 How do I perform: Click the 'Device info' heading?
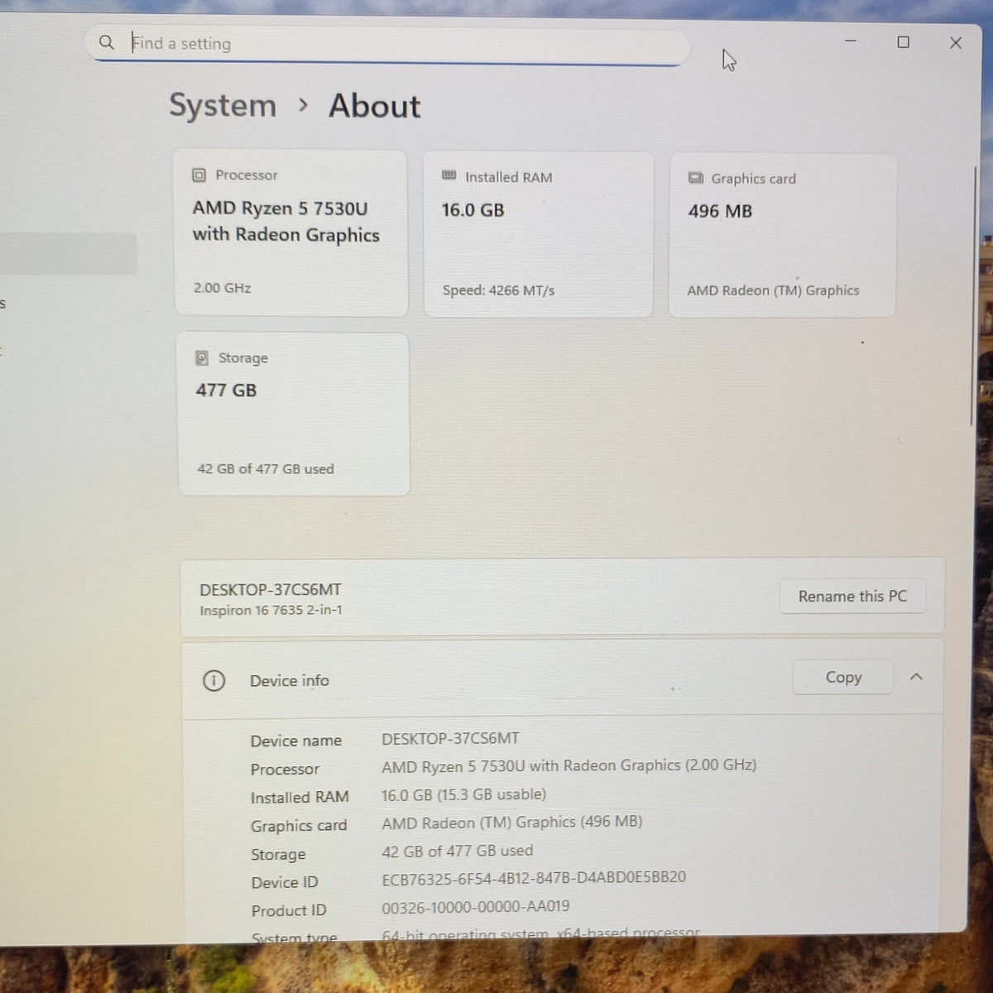point(290,680)
